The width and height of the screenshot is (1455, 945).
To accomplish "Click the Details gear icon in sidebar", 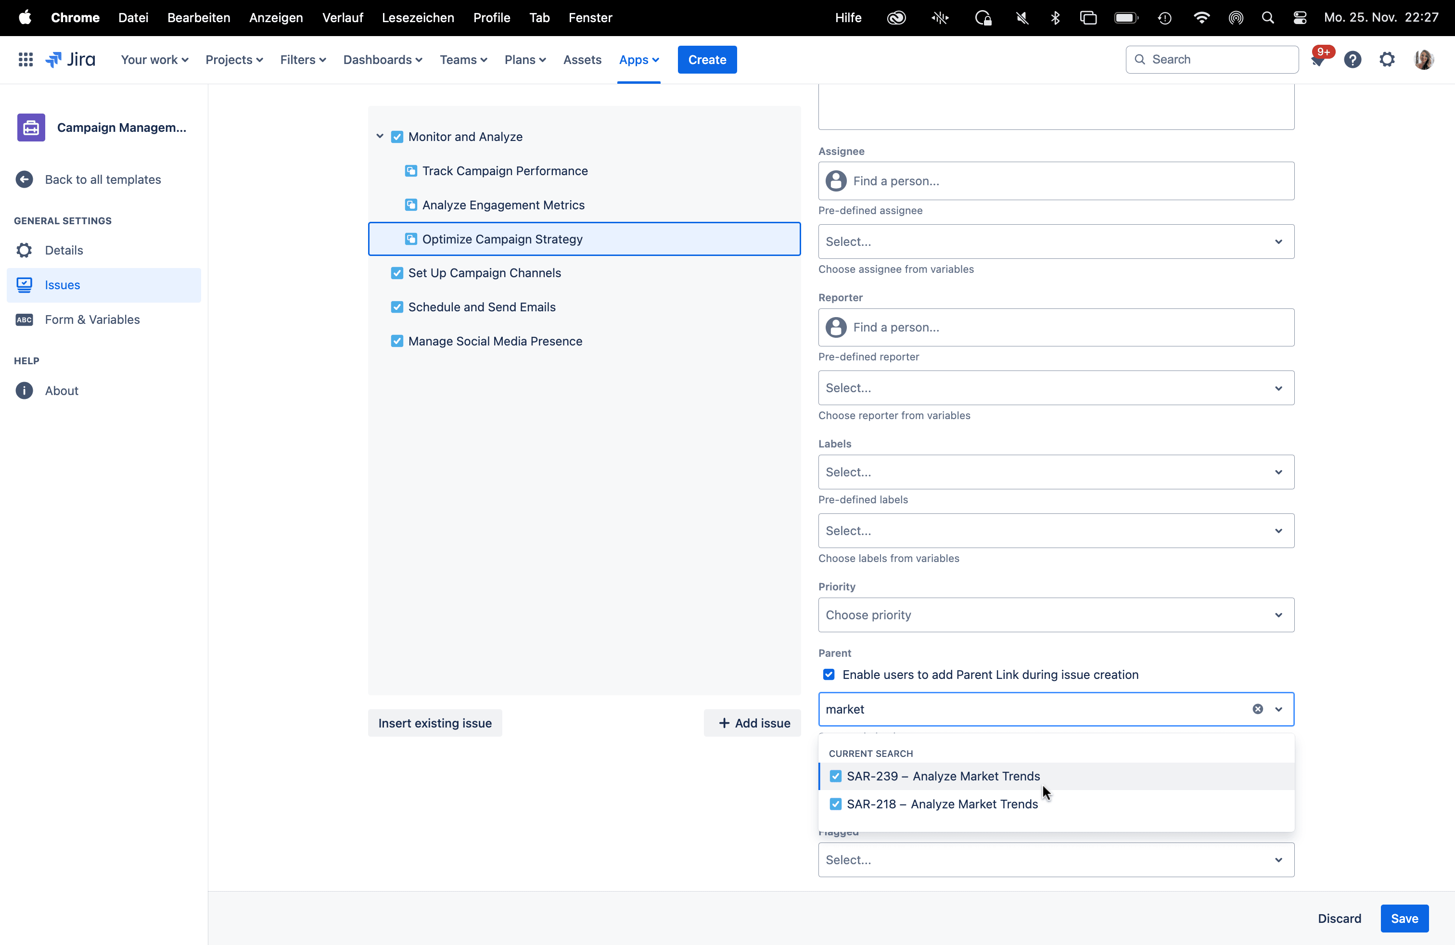I will pos(24,250).
